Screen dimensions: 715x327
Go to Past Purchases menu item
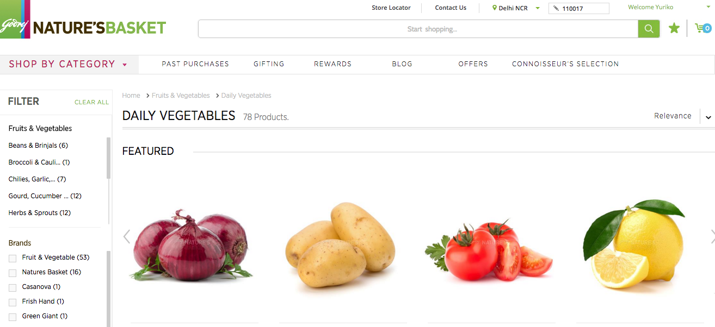195,64
